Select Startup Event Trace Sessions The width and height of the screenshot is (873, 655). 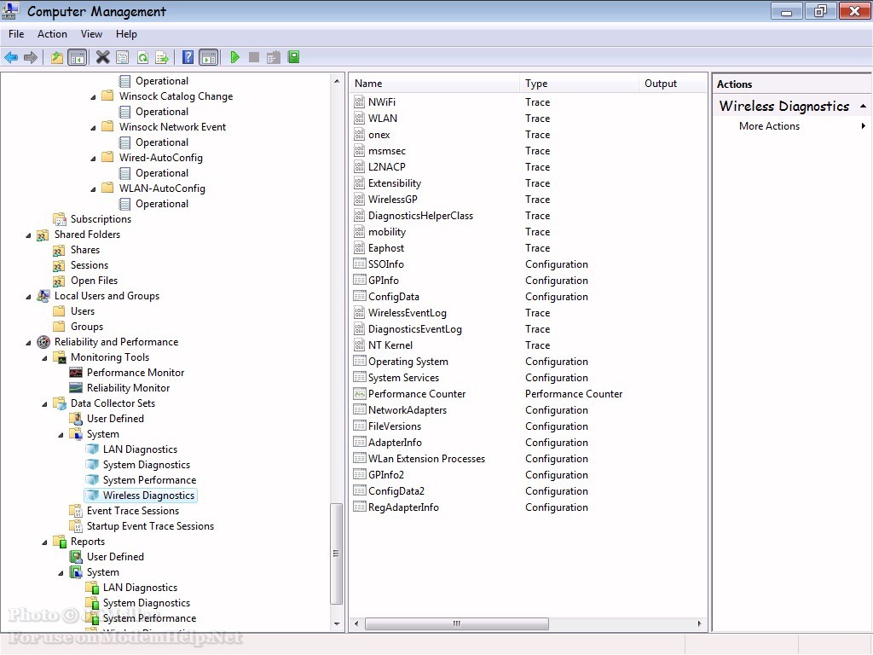[x=150, y=526]
